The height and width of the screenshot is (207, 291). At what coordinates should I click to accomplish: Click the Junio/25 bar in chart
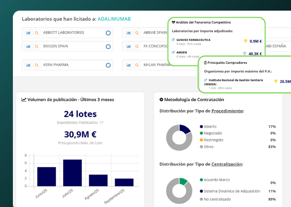pos(47,176)
